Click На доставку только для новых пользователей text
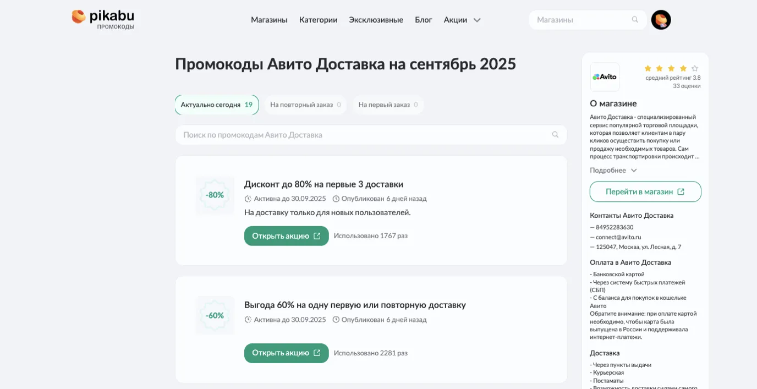The image size is (757, 389). (x=327, y=212)
